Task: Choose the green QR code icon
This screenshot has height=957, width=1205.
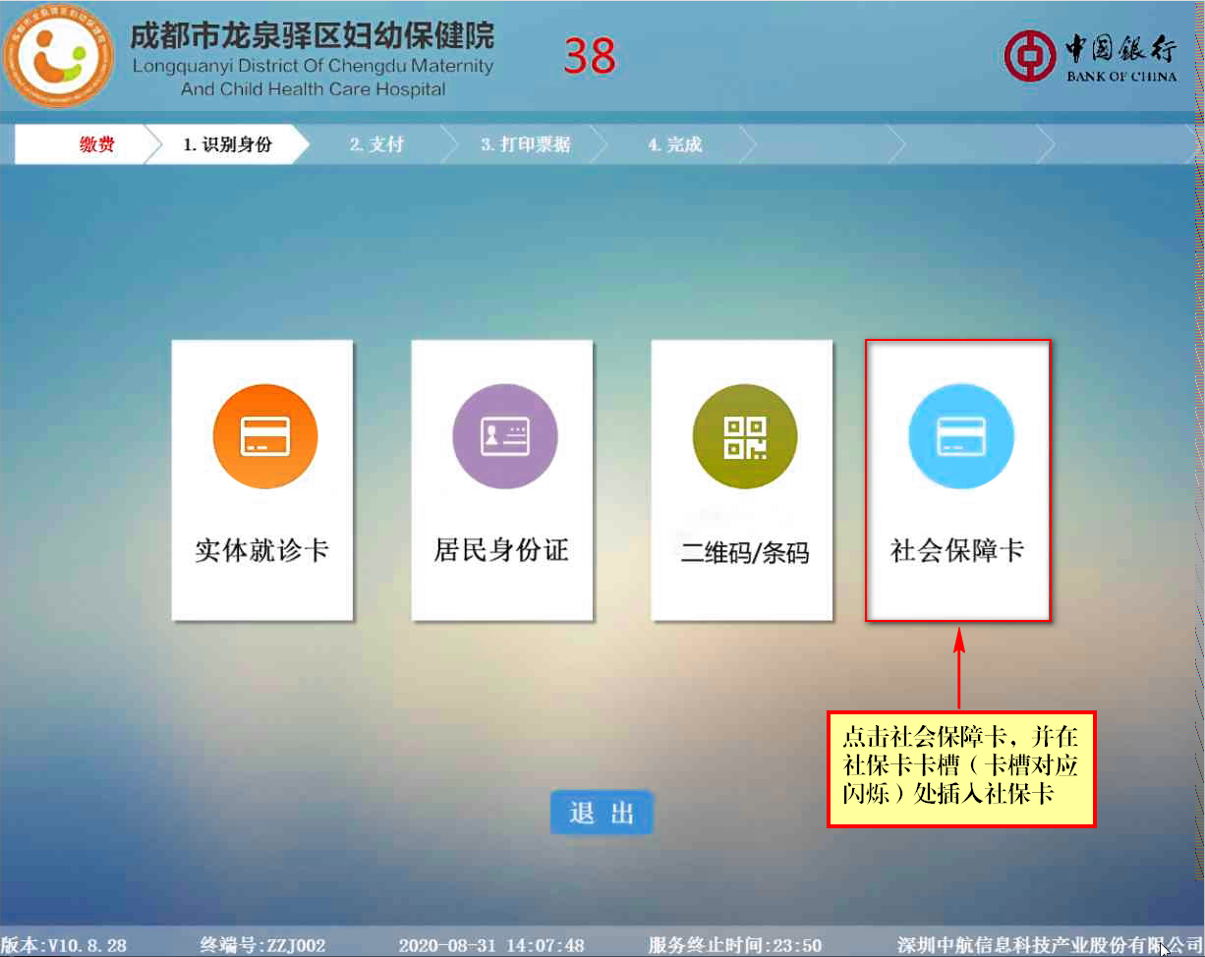Action: [744, 436]
